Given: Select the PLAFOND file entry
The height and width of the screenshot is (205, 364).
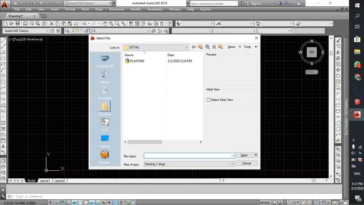Looking at the screenshot, I should (x=135, y=61).
